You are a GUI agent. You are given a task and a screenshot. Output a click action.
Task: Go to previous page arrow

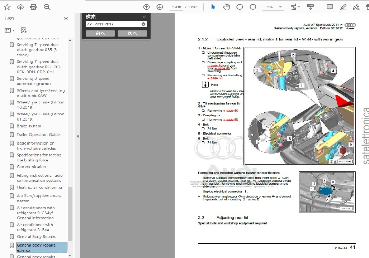[146, 7]
